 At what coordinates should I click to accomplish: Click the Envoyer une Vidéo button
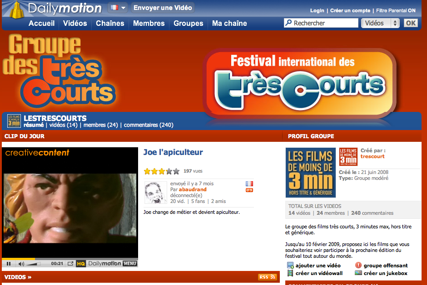pos(163,8)
